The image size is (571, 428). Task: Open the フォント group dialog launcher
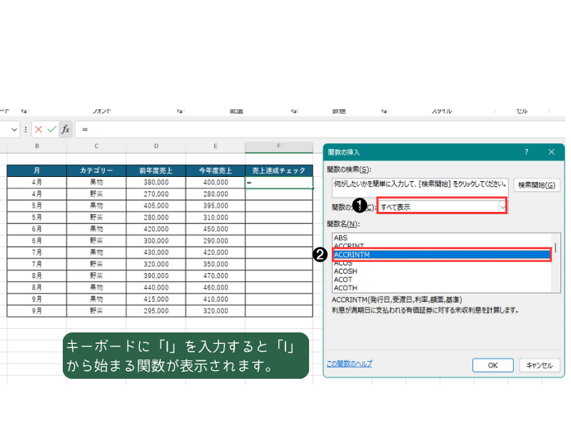(178, 111)
